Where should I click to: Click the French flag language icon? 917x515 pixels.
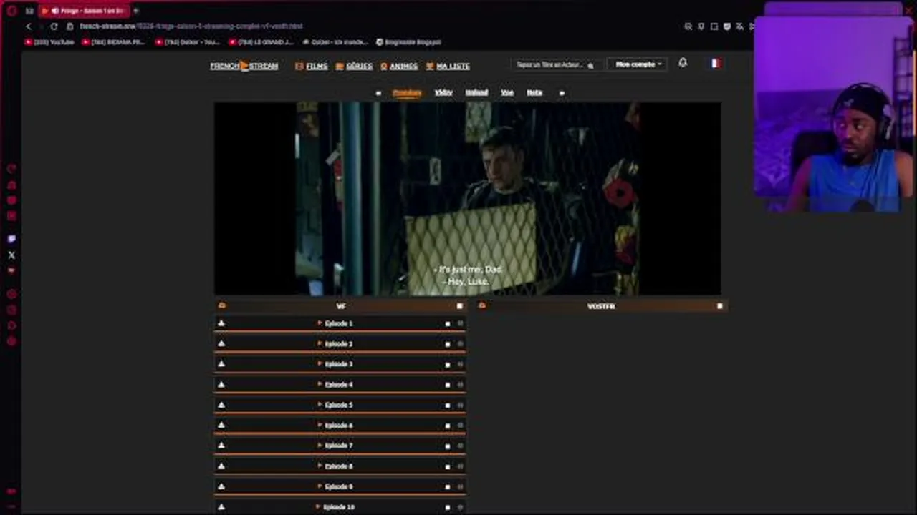pos(715,63)
